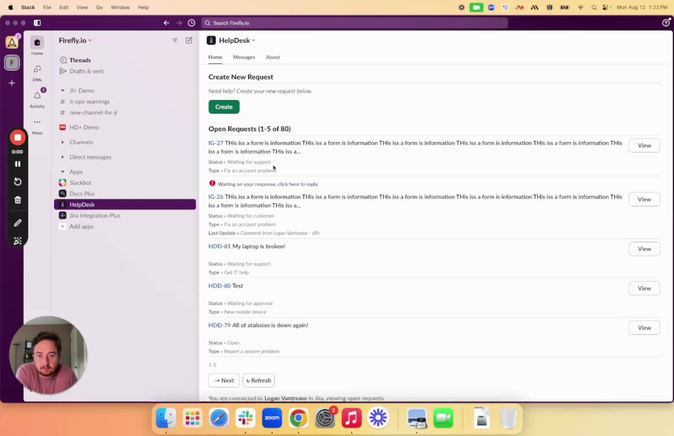The image size is (674, 436).
Task: Open Slack help question icon
Action: point(666,23)
